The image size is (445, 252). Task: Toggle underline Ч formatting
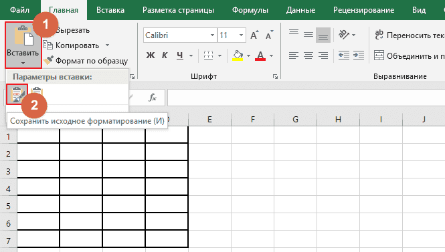[180, 55]
